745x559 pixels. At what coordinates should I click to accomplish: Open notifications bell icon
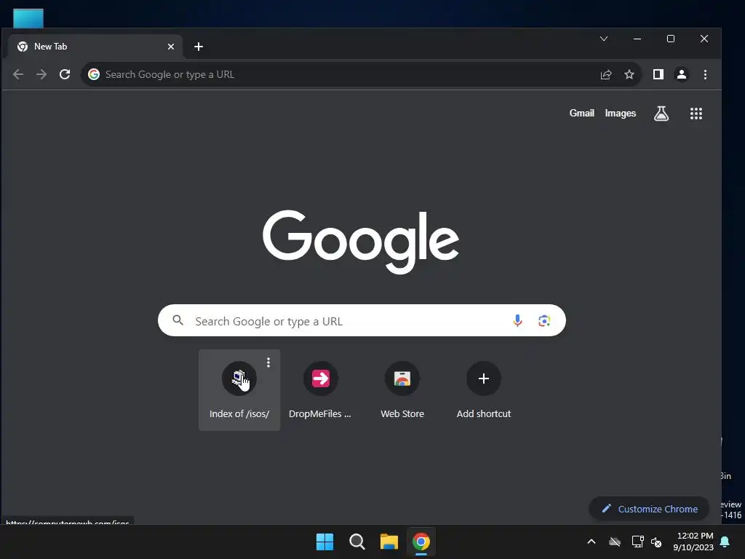click(x=725, y=542)
